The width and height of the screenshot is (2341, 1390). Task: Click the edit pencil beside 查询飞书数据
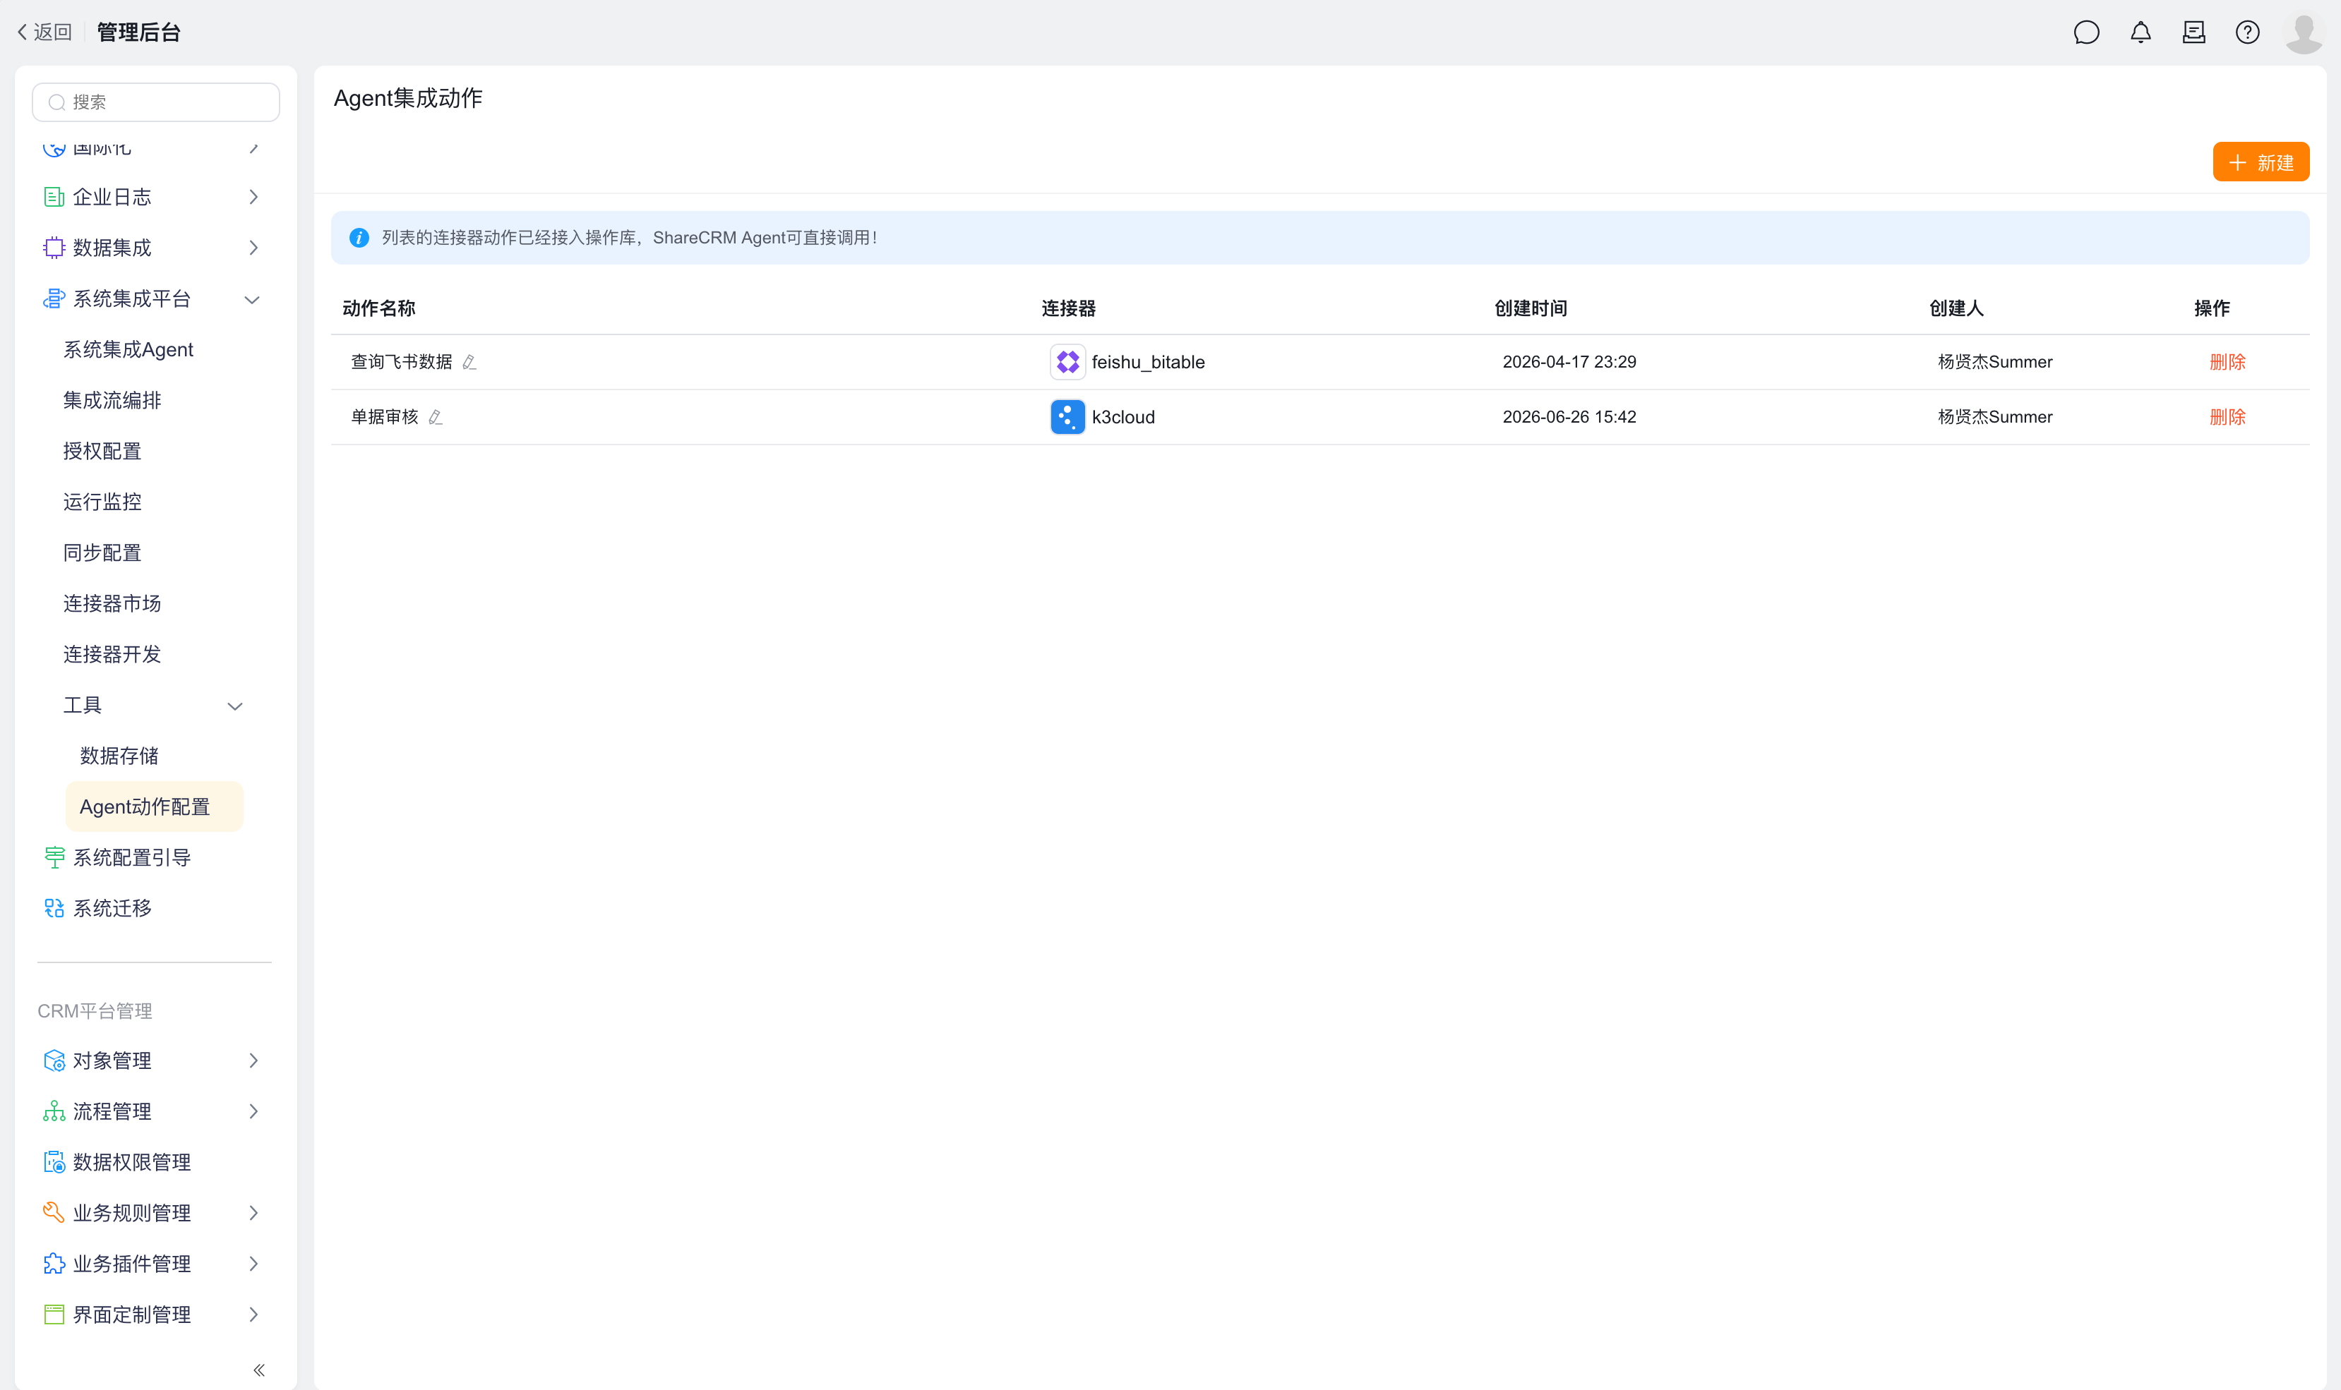[x=469, y=363]
